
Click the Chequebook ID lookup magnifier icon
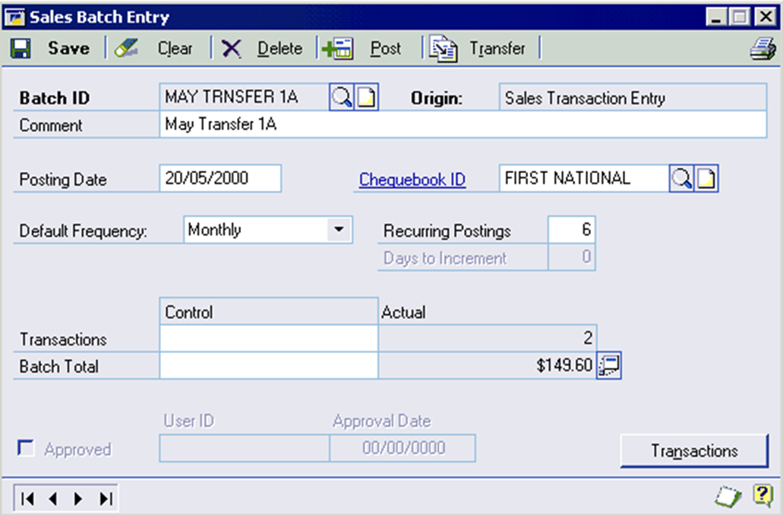[682, 179]
